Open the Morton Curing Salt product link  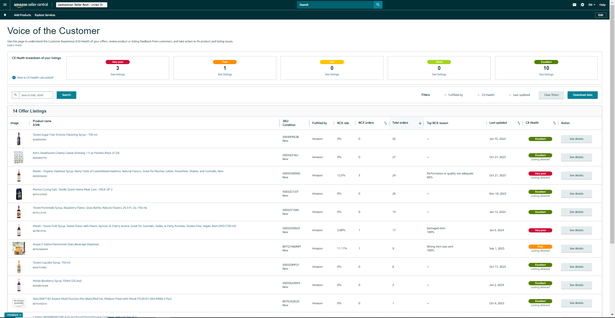pos(72,189)
